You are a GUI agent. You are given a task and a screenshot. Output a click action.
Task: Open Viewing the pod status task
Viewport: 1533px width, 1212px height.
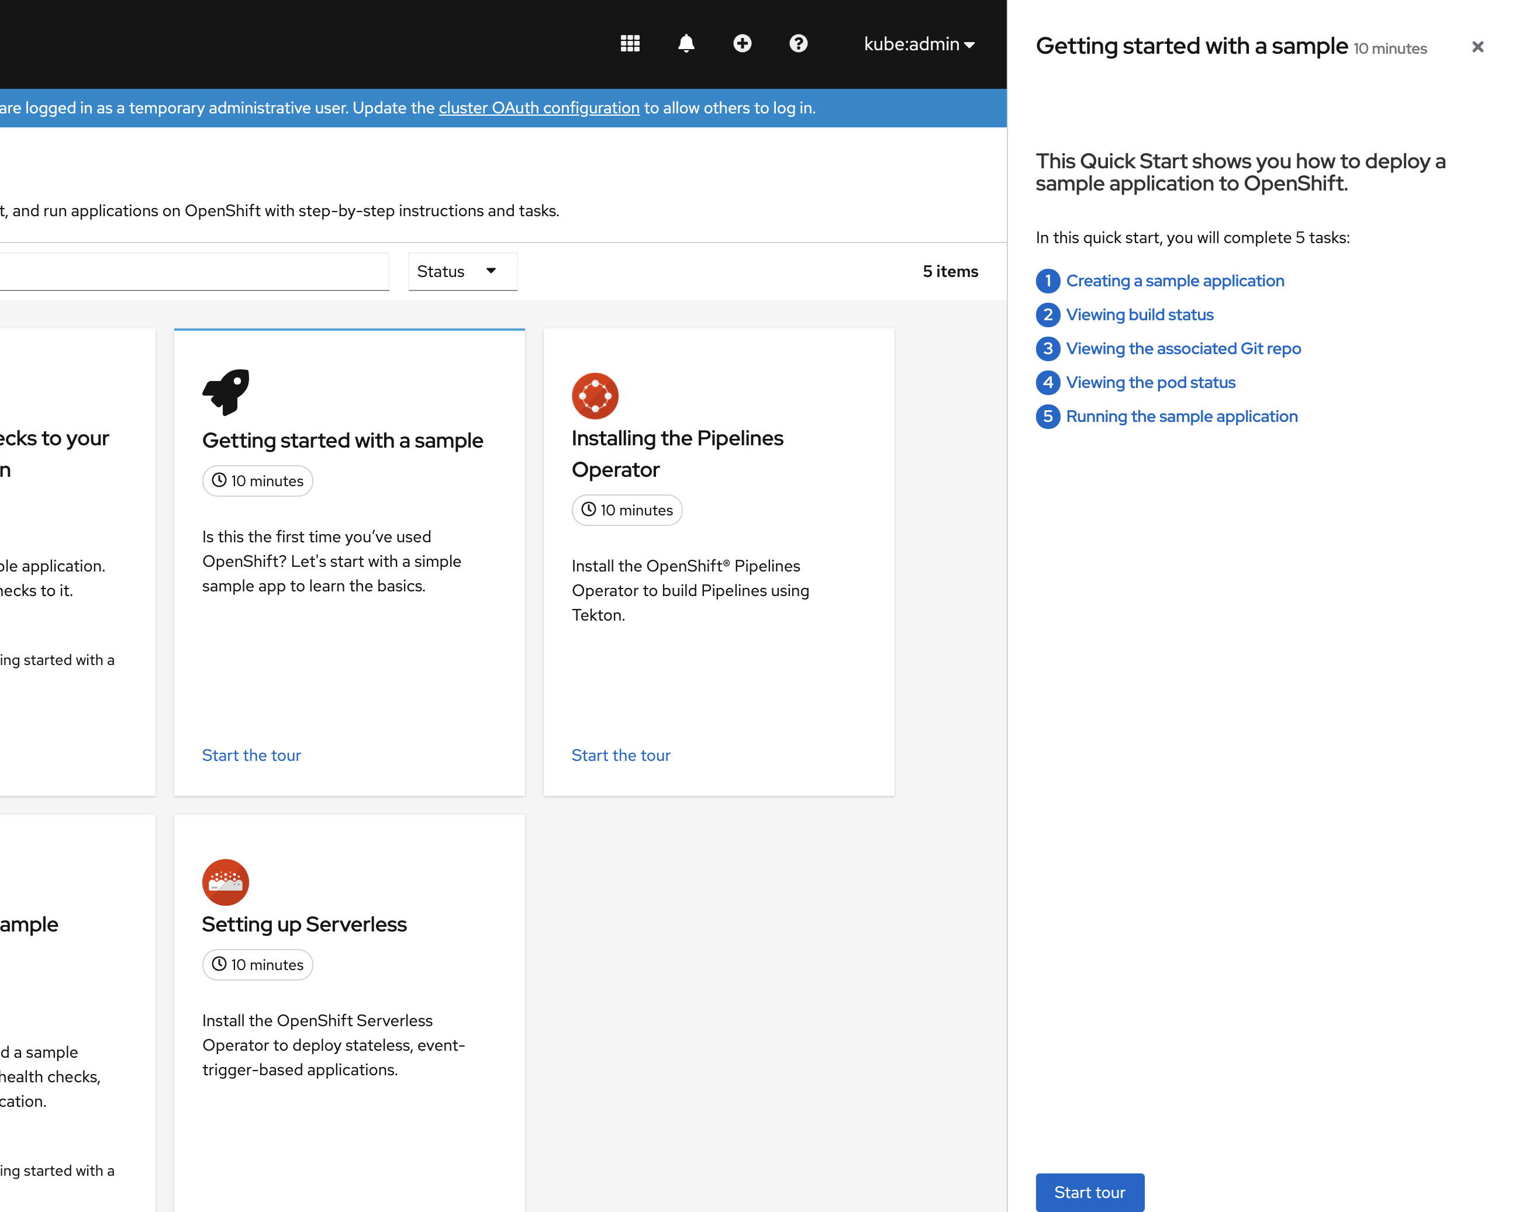(1150, 382)
